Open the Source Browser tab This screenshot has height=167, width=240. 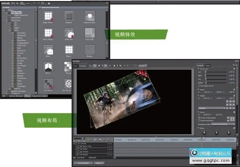[x=16, y=96]
